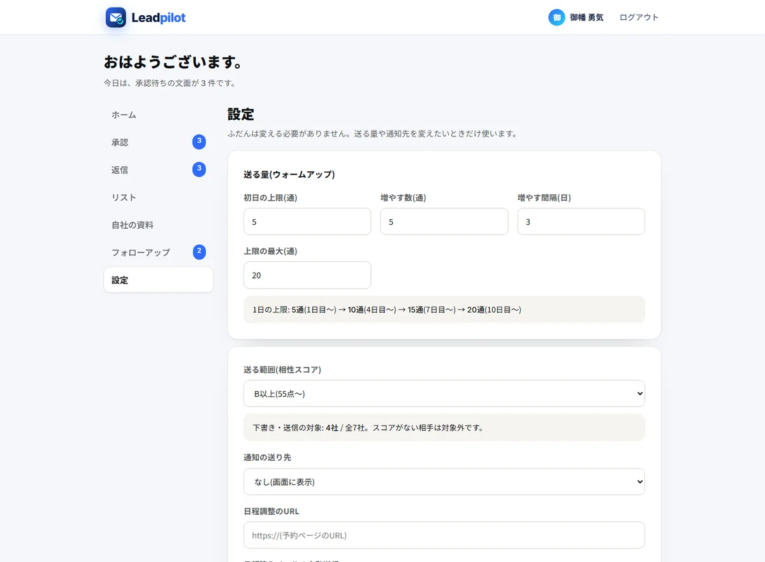Screen dimensions: 765x562
Task: Open the フォローアップ menu item
Action: [x=159, y=252]
